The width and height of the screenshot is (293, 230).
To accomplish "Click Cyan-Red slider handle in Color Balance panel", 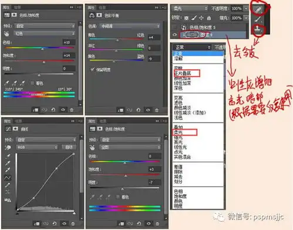I will click(x=117, y=40).
